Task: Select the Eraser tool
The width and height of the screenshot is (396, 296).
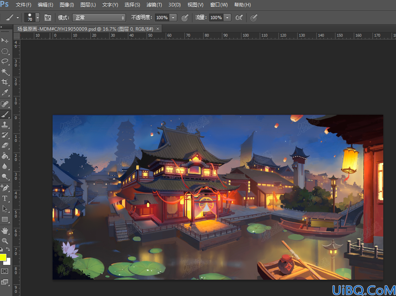Action: click(x=5, y=145)
